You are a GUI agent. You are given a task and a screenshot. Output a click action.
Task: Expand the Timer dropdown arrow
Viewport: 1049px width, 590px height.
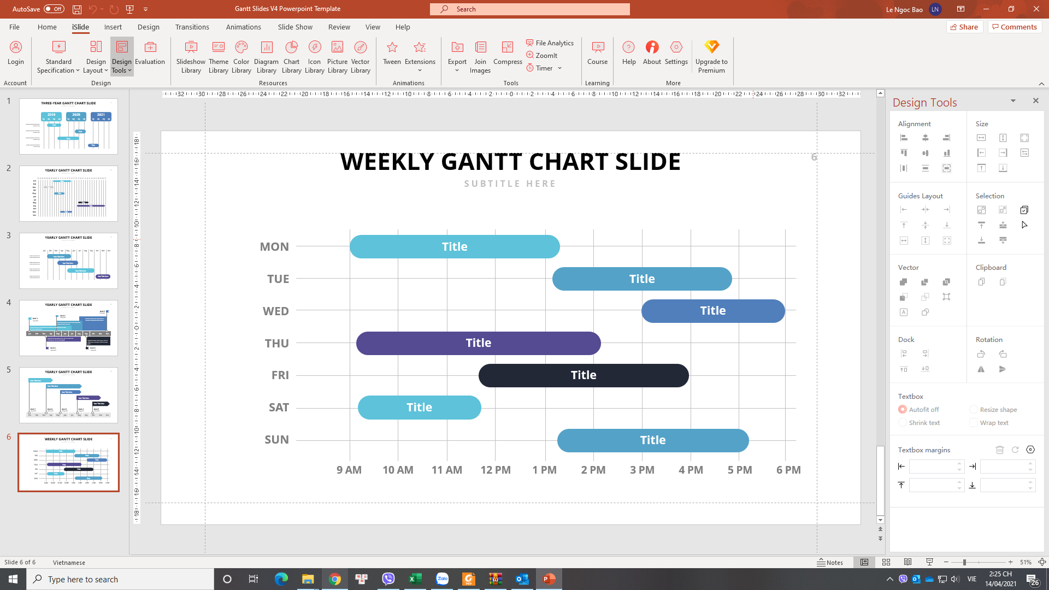click(x=560, y=68)
